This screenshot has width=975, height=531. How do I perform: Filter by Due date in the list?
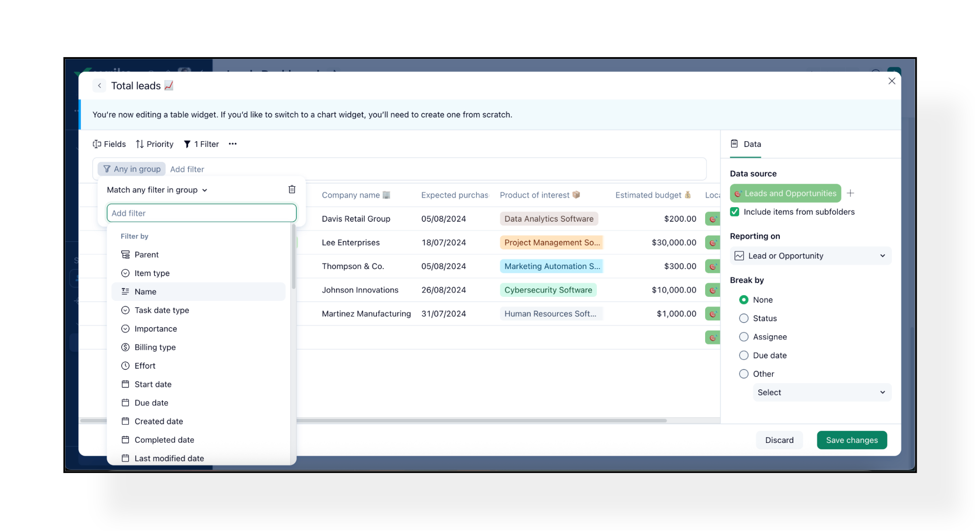coord(199,403)
